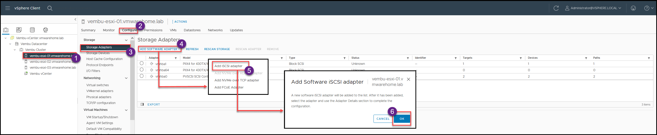Image resolution: width=657 pixels, height=135 pixels.
Task: Open Default VM Compatibility
Action: [104, 129]
